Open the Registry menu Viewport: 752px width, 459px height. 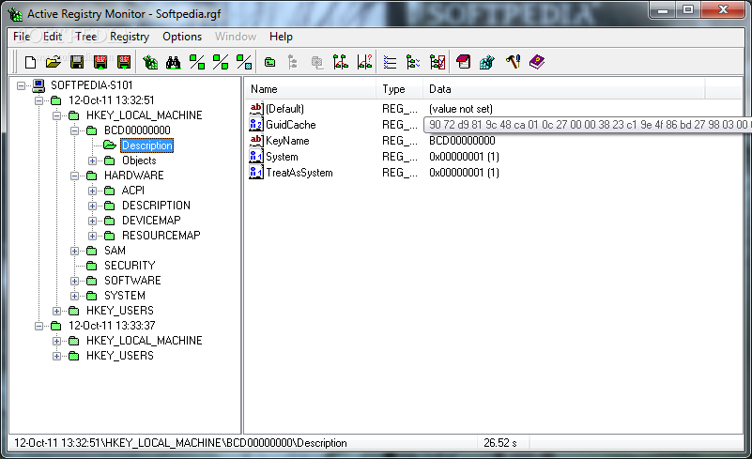coord(130,37)
